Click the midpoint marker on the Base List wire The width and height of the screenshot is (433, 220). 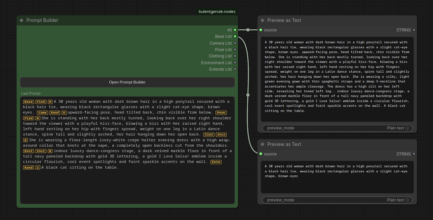(248, 95)
